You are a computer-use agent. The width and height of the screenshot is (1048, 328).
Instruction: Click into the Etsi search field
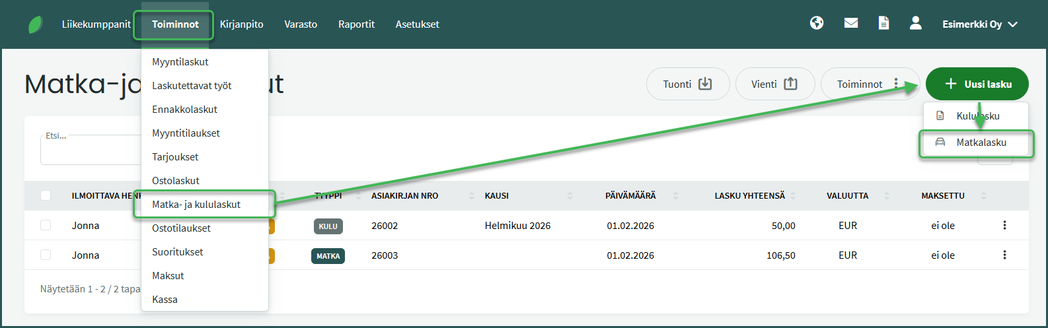pos(90,151)
